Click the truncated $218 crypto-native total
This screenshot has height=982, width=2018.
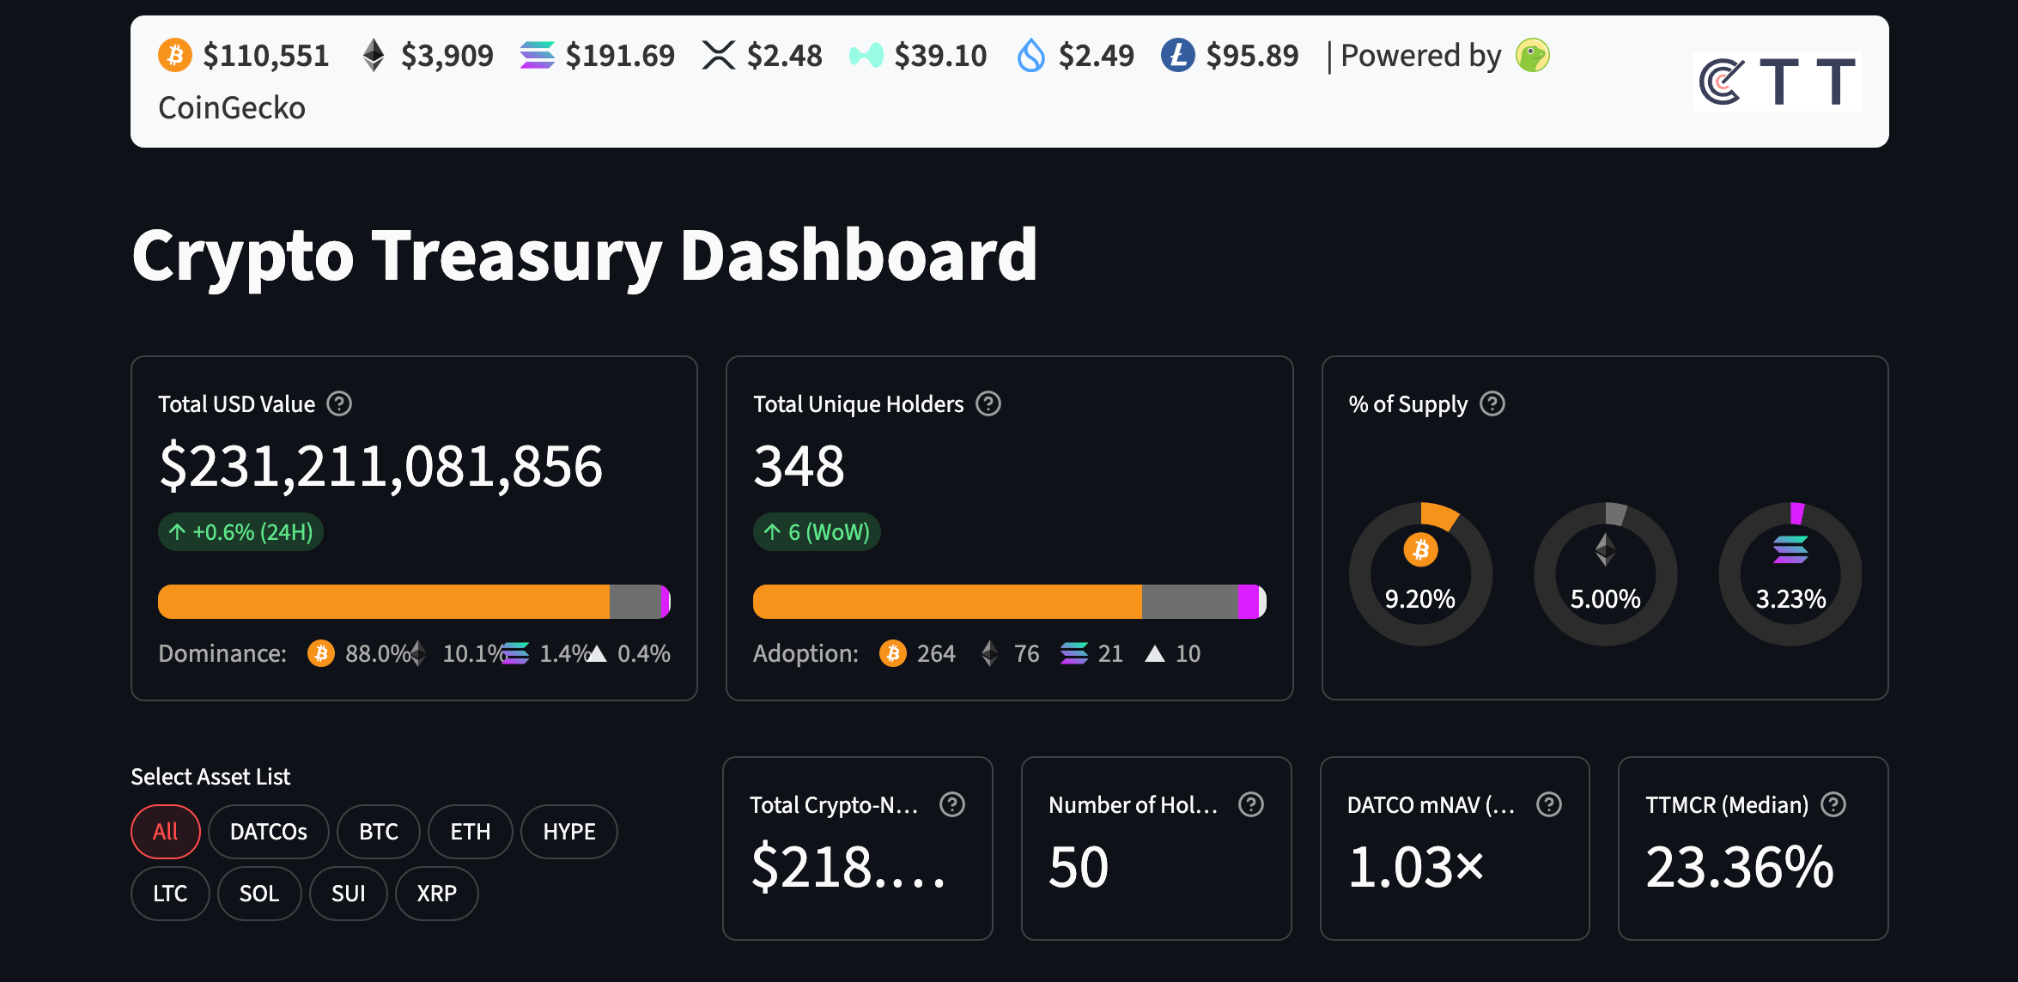[x=849, y=867]
